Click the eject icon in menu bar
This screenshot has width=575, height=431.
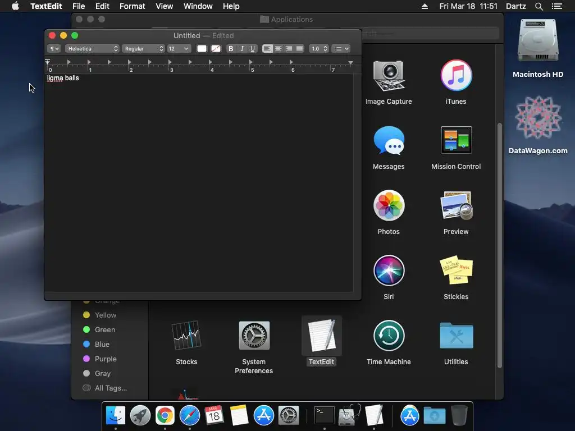pos(425,6)
